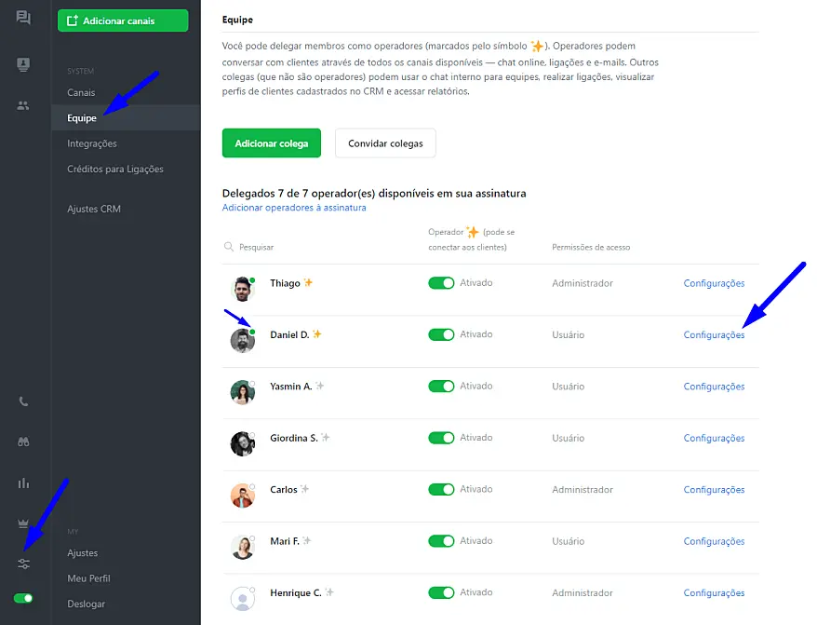Open the crown subscription icon
The height and width of the screenshot is (625, 817).
click(x=23, y=523)
